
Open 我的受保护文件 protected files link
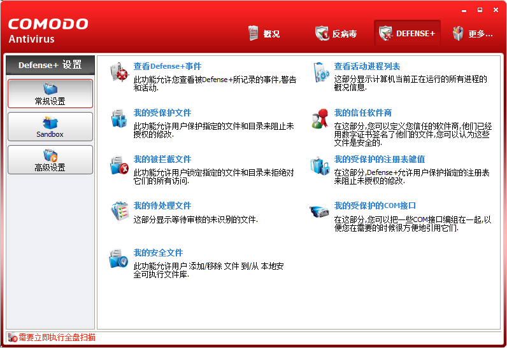click(x=162, y=113)
